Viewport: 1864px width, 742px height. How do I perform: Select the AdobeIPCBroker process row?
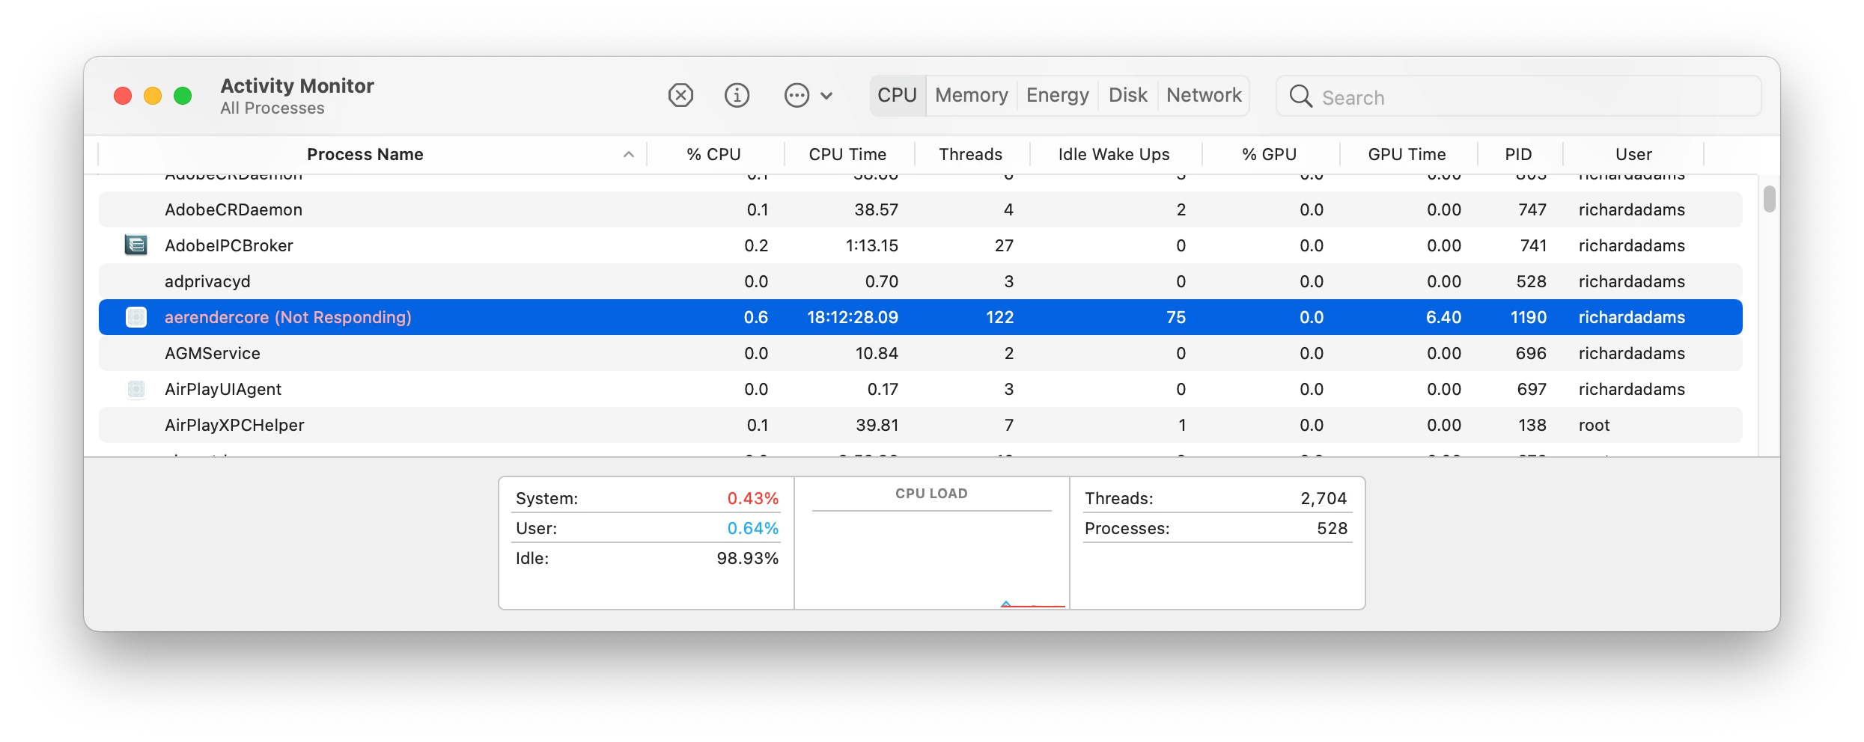[921, 245]
